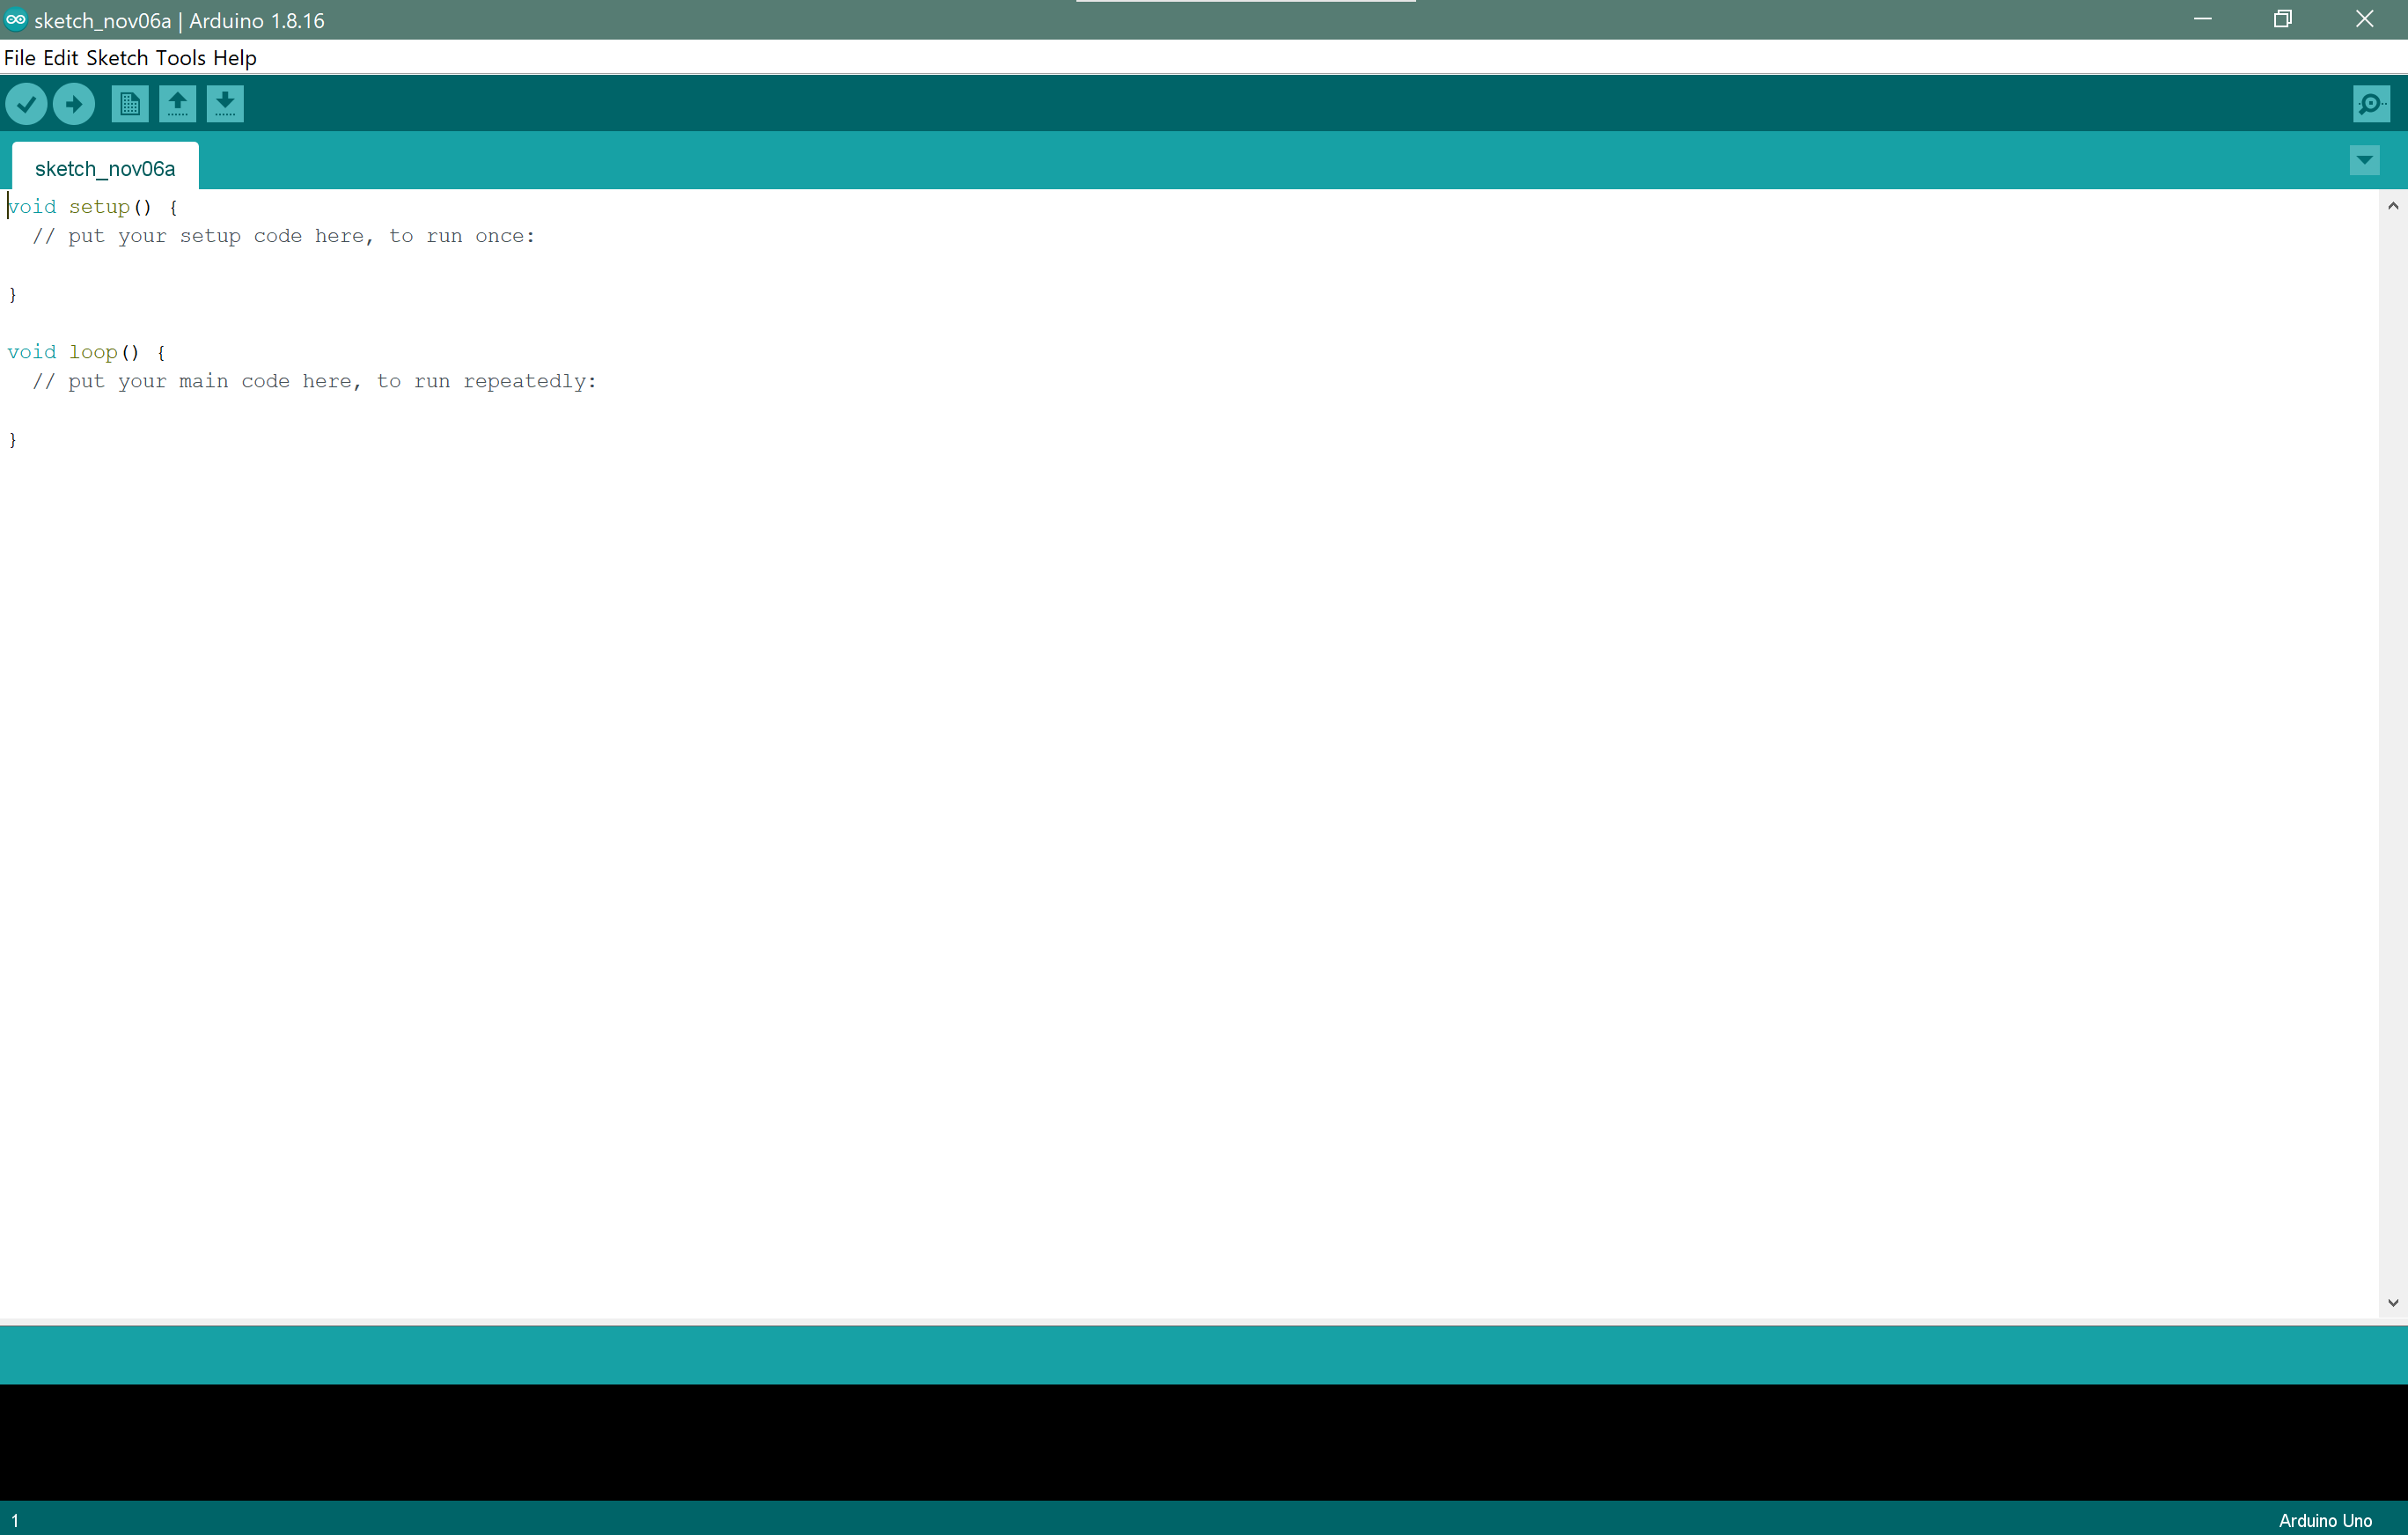Open the Tools menu

pyautogui.click(x=181, y=58)
